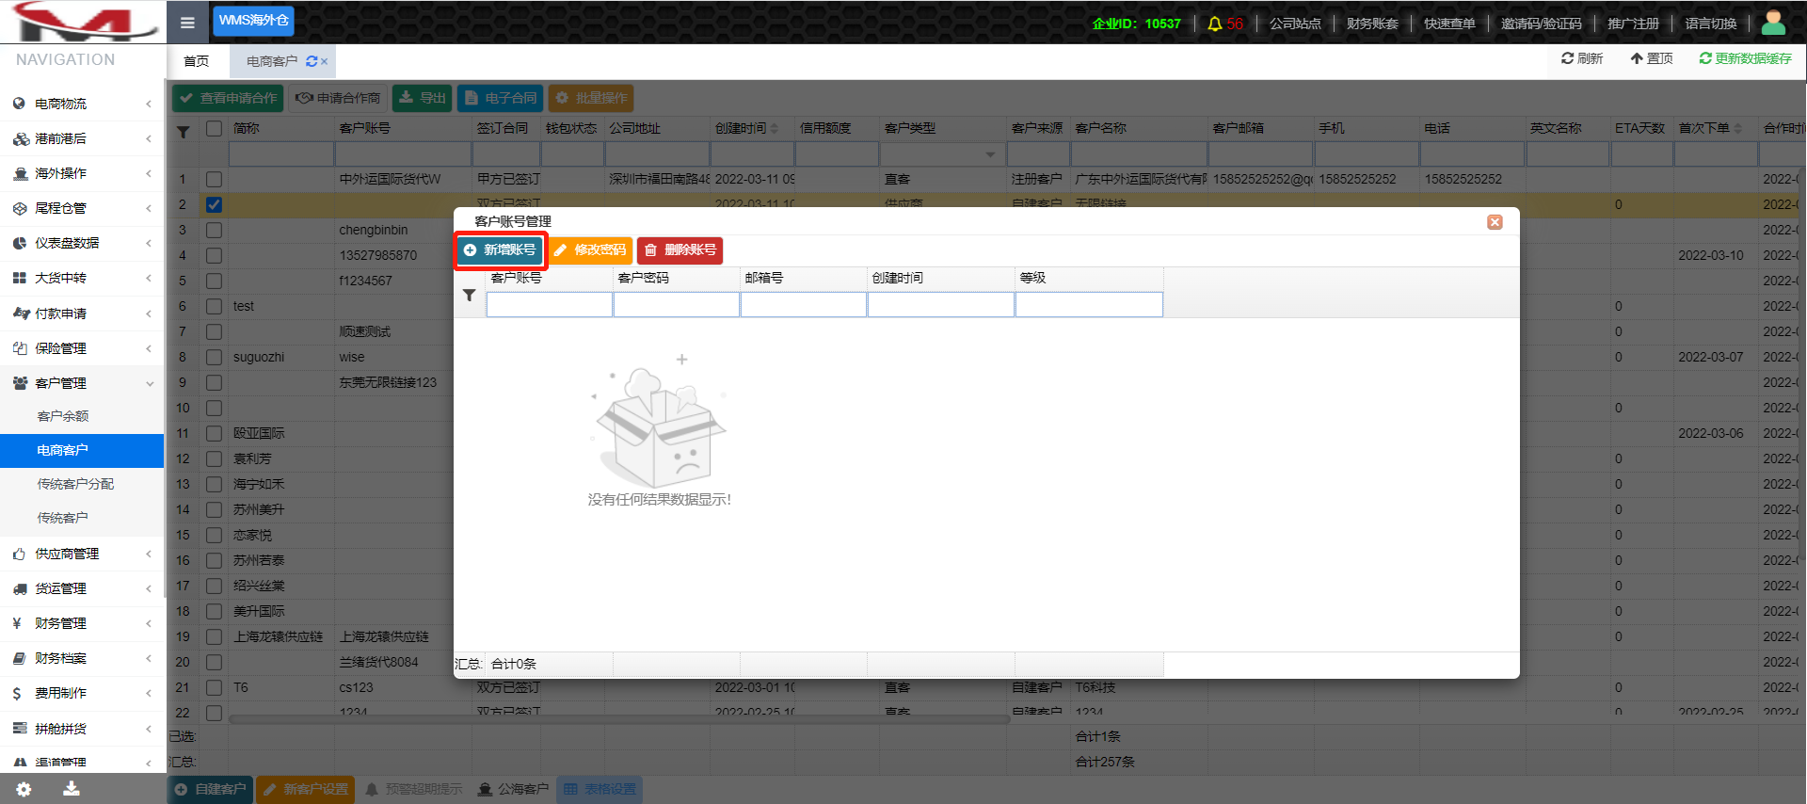Click the 保险管理 icon
1807x804 pixels.
(19, 348)
